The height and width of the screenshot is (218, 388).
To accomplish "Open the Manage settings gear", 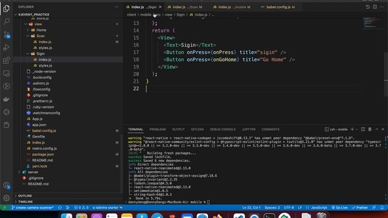I will click(x=7, y=198).
